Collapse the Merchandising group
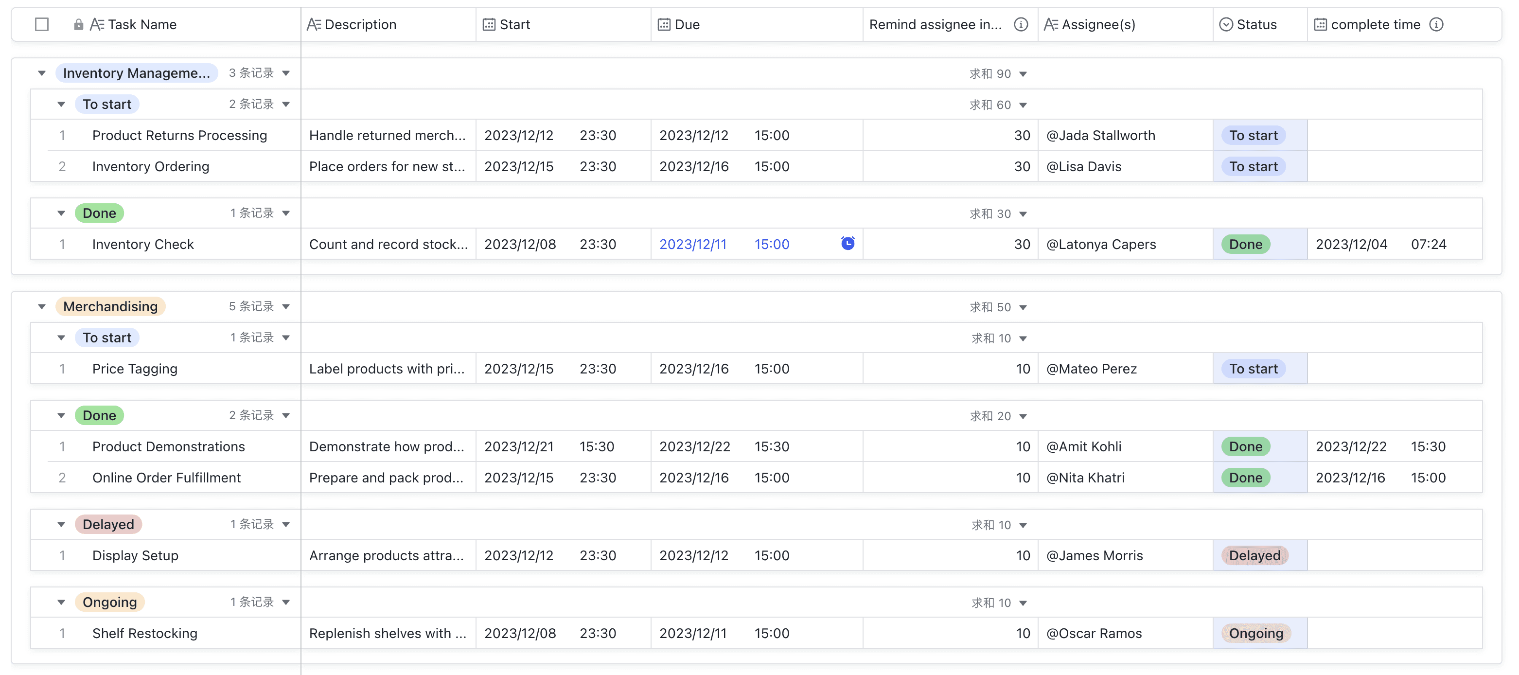The height and width of the screenshot is (675, 1519). 42,306
